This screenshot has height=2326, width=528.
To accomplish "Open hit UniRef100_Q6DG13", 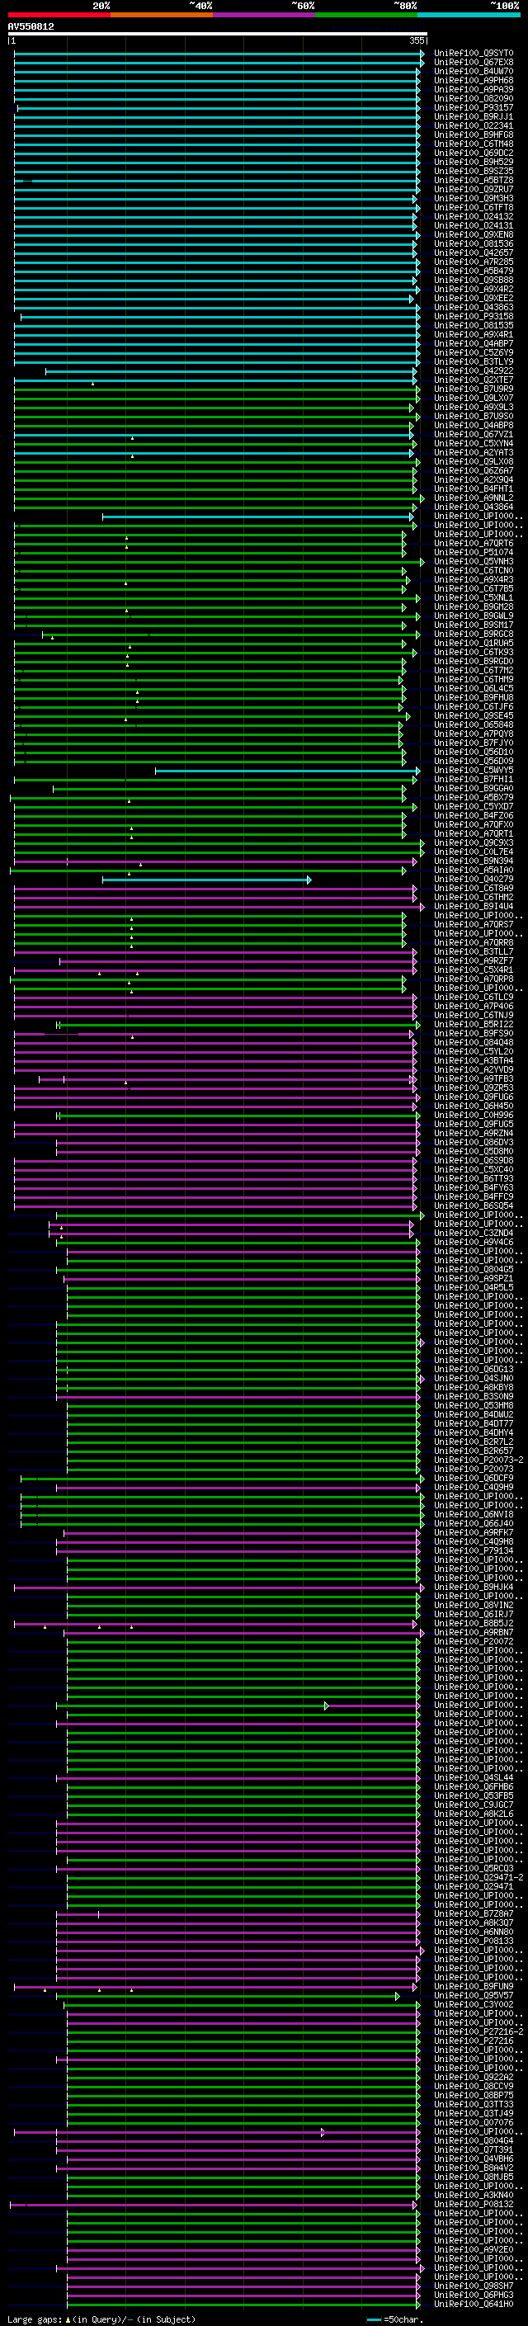I will click(473, 1370).
